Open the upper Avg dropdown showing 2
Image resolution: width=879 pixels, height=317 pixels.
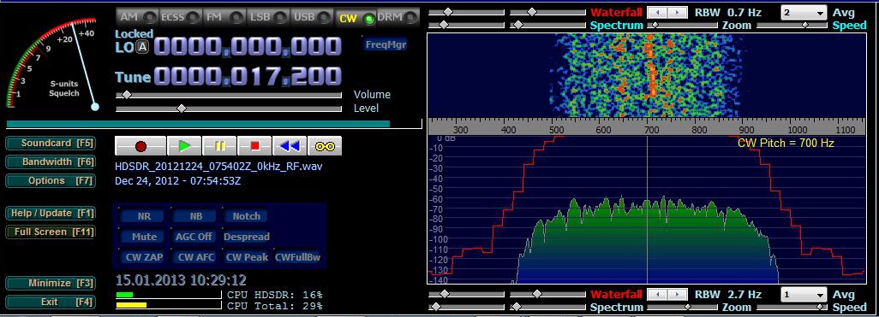(804, 12)
